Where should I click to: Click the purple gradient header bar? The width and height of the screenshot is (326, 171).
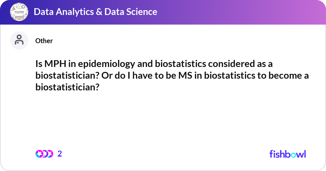(163, 12)
